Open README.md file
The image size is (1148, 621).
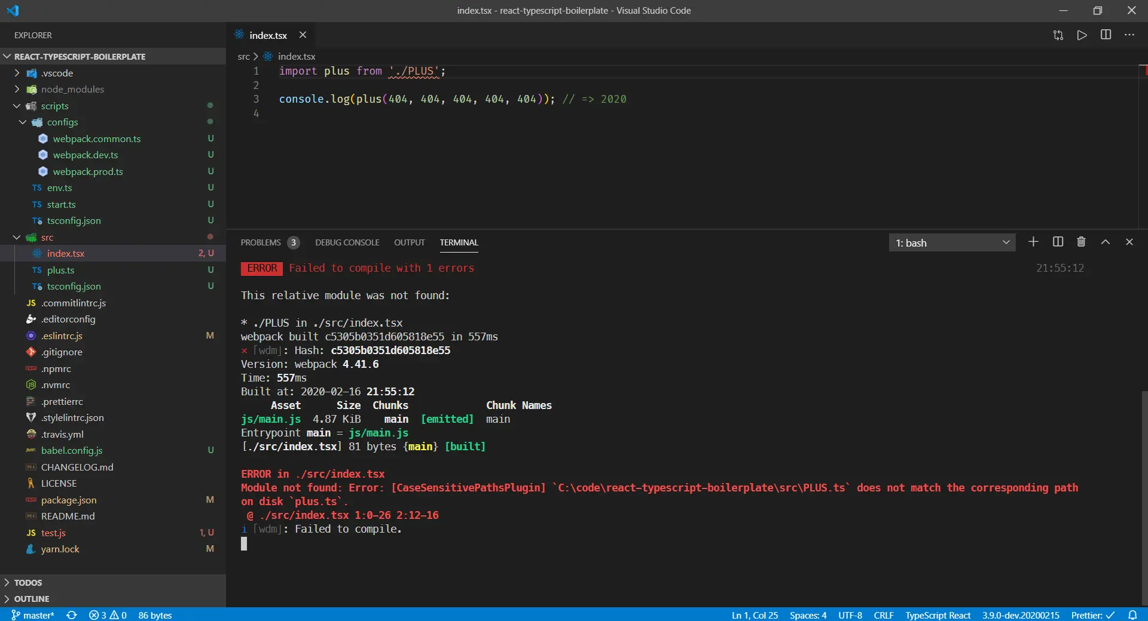tap(113, 516)
